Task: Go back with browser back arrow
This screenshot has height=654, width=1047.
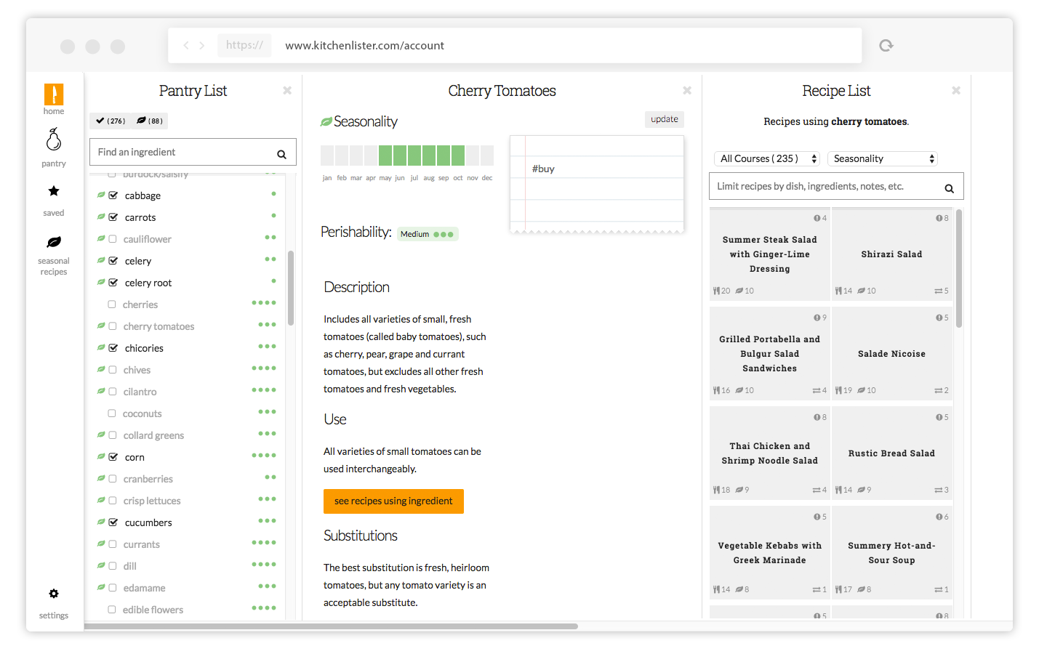Action: pyautogui.click(x=186, y=45)
